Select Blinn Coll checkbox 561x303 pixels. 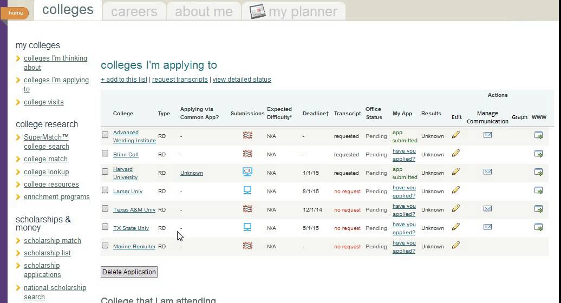(x=105, y=153)
